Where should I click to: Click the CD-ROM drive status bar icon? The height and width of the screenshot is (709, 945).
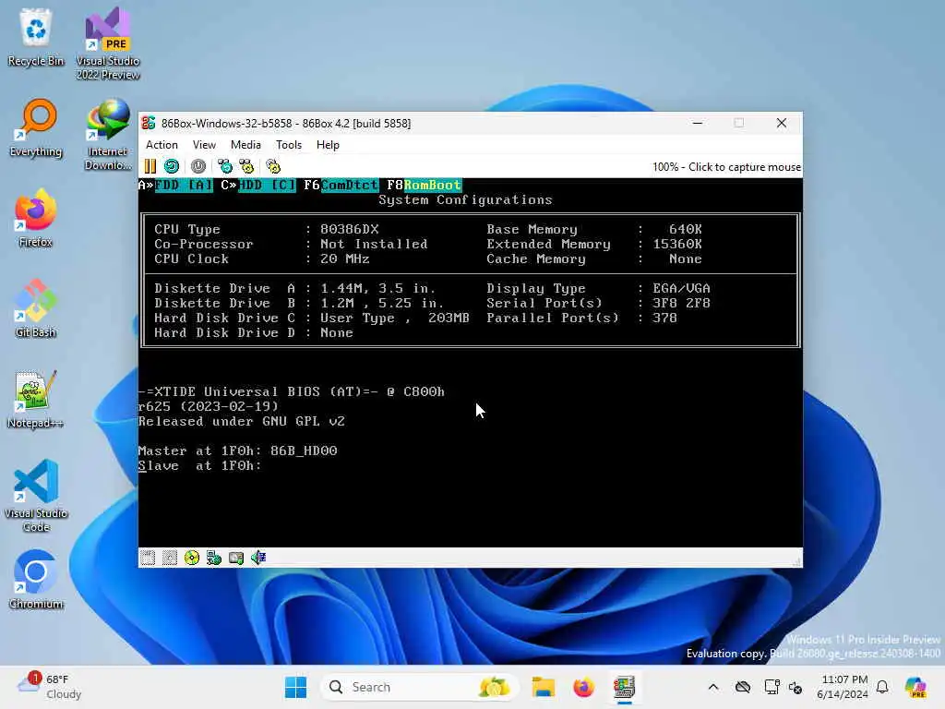[x=192, y=558]
